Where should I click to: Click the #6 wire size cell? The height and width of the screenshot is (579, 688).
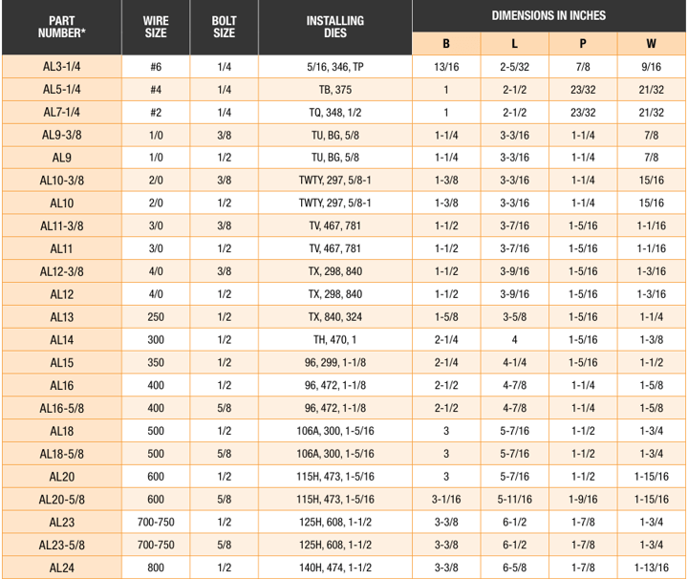tap(155, 67)
